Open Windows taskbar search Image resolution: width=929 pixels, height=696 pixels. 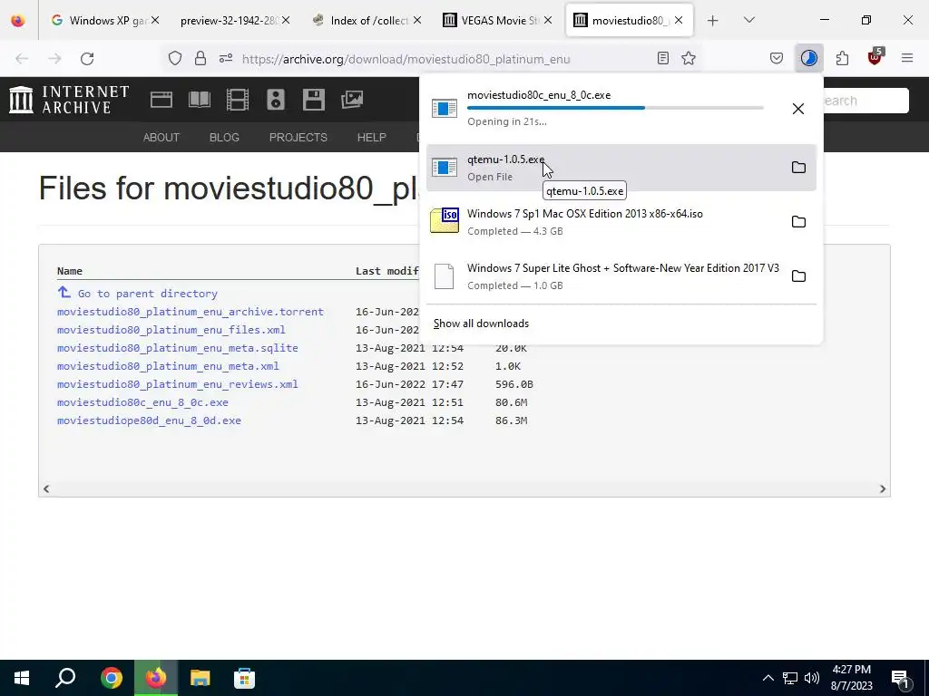(65, 678)
